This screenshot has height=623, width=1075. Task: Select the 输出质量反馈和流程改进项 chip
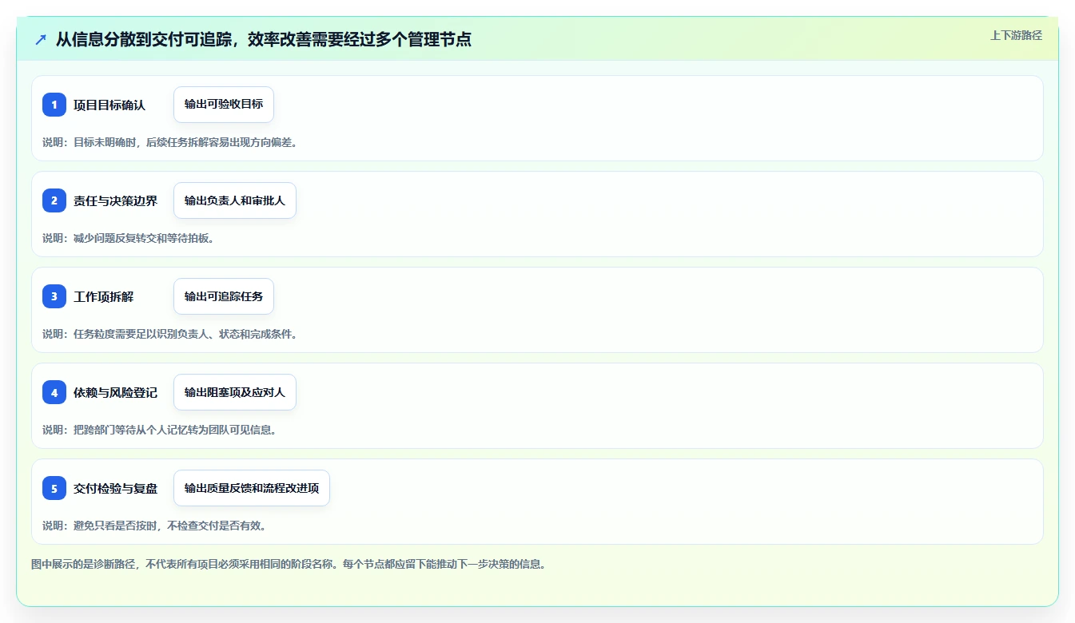(x=252, y=488)
